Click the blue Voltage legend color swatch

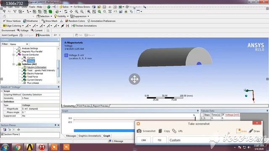pyautogui.click(x=66, y=55)
